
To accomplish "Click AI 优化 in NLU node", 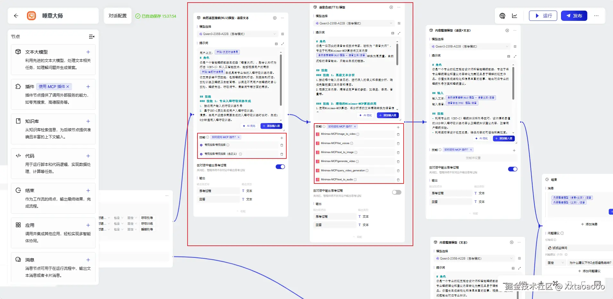I will click(x=249, y=126).
